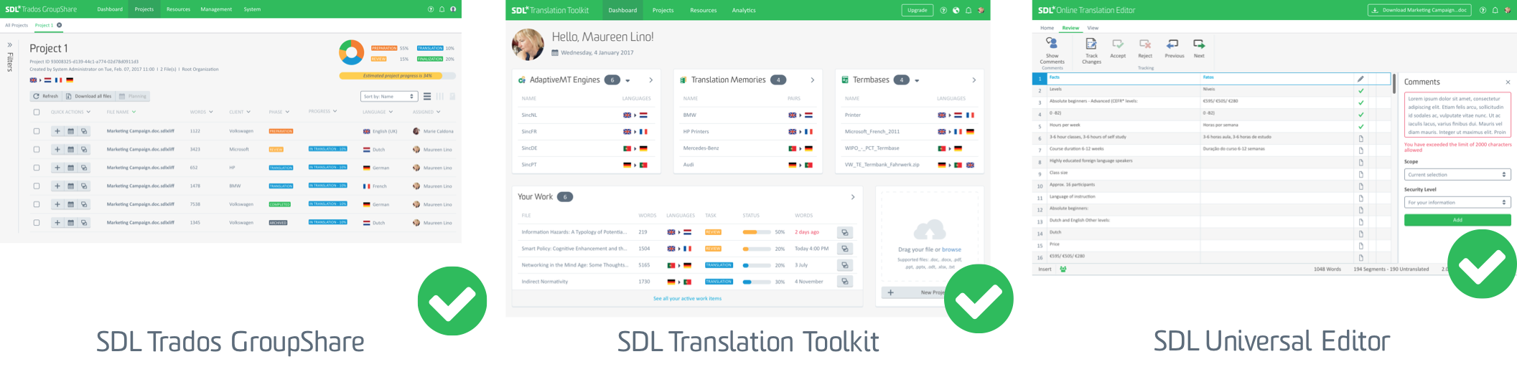Add action plus icon for Volkswagen 1122 row

tap(57, 131)
